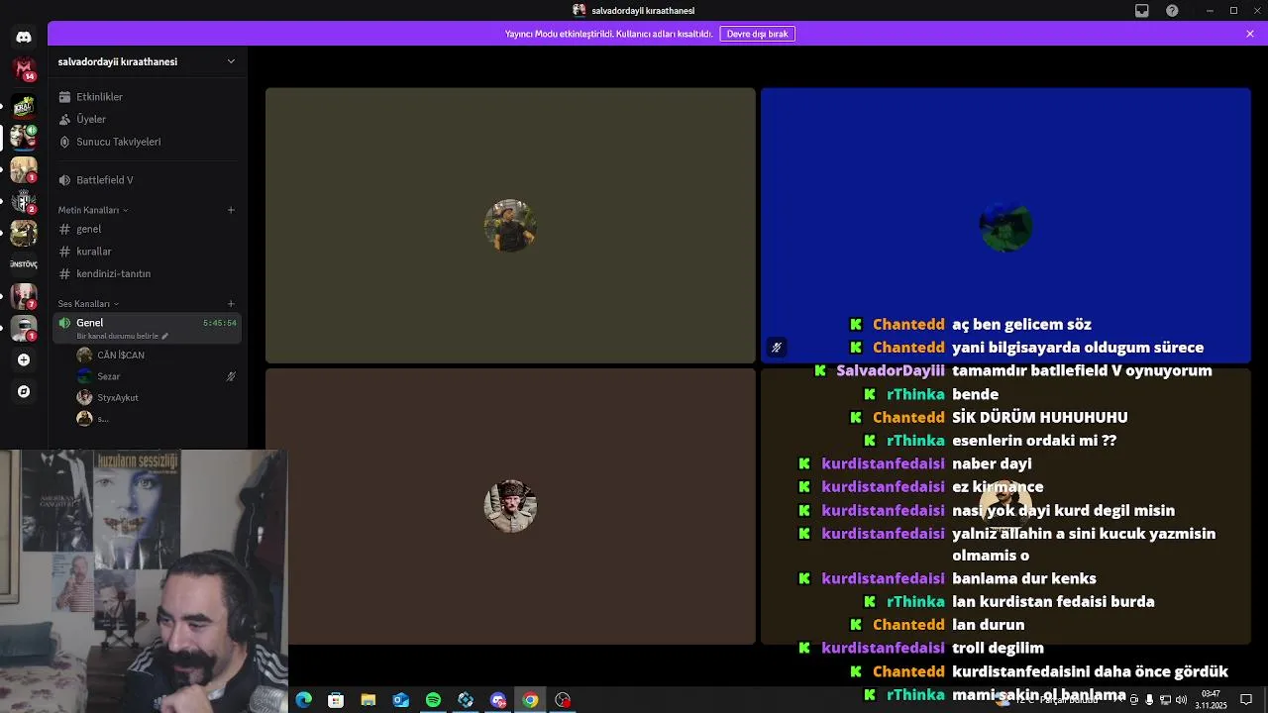Edit channel status pencil icon
The width and height of the screenshot is (1268, 713).
click(165, 336)
